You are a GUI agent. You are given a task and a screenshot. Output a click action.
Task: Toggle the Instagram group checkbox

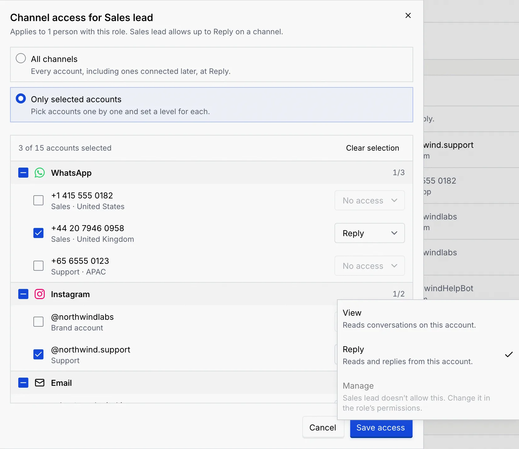tap(23, 294)
